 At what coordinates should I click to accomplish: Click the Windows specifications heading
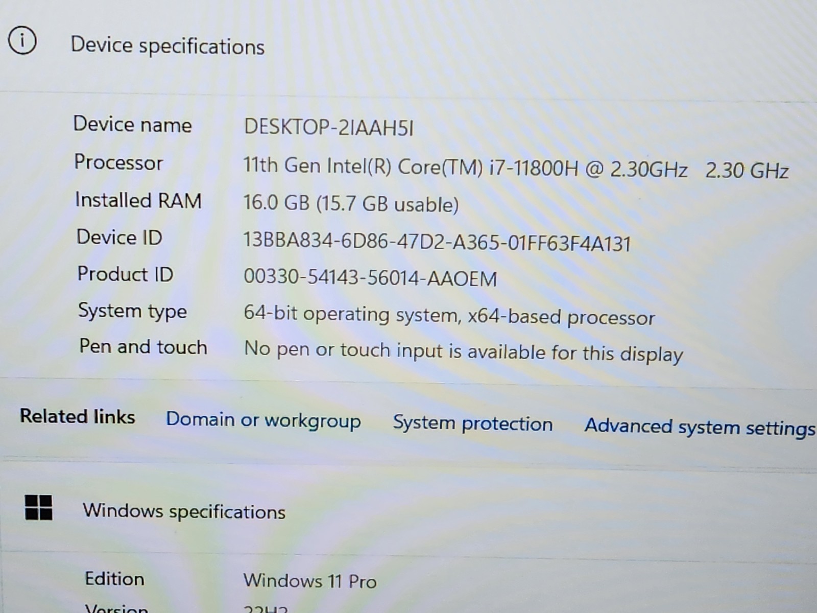pyautogui.click(x=184, y=511)
